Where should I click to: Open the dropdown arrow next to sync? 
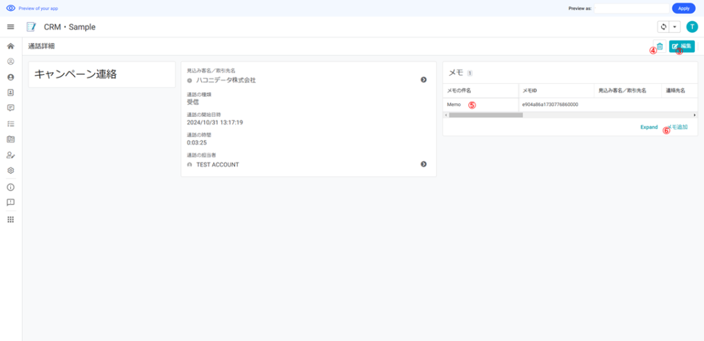pyautogui.click(x=675, y=27)
